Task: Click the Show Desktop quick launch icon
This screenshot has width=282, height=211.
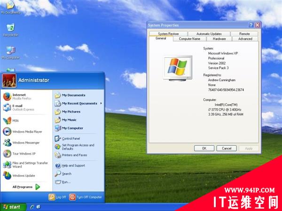Action: point(38,207)
